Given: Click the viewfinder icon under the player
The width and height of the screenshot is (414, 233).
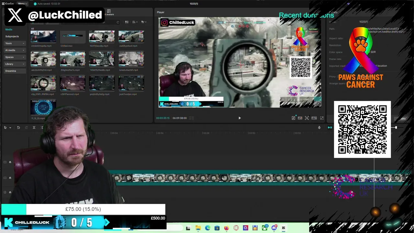Looking at the screenshot, I should tap(307, 118).
